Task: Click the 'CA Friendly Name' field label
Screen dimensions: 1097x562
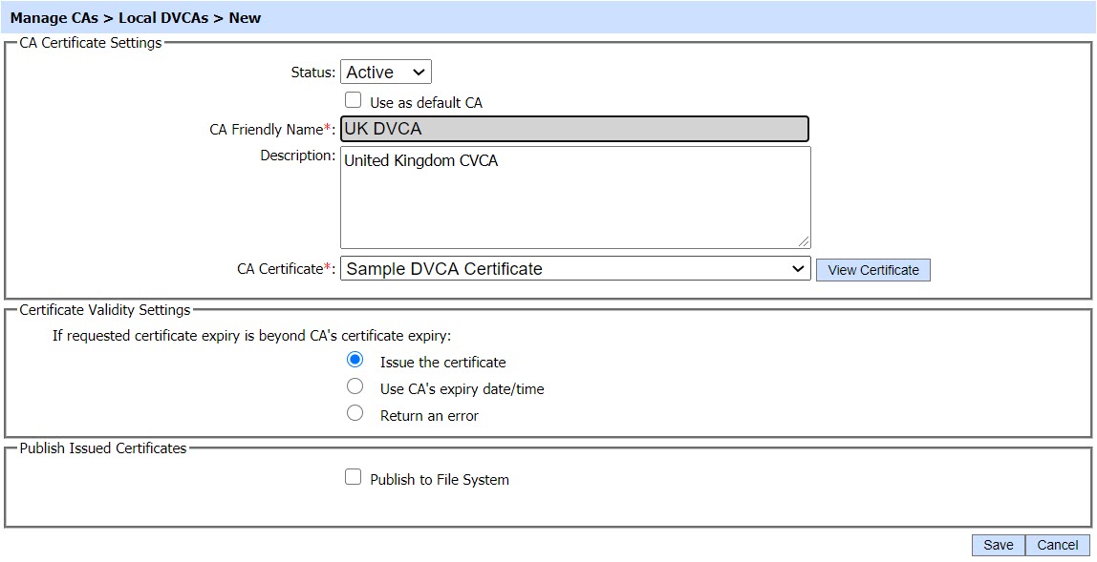Action: point(266,130)
